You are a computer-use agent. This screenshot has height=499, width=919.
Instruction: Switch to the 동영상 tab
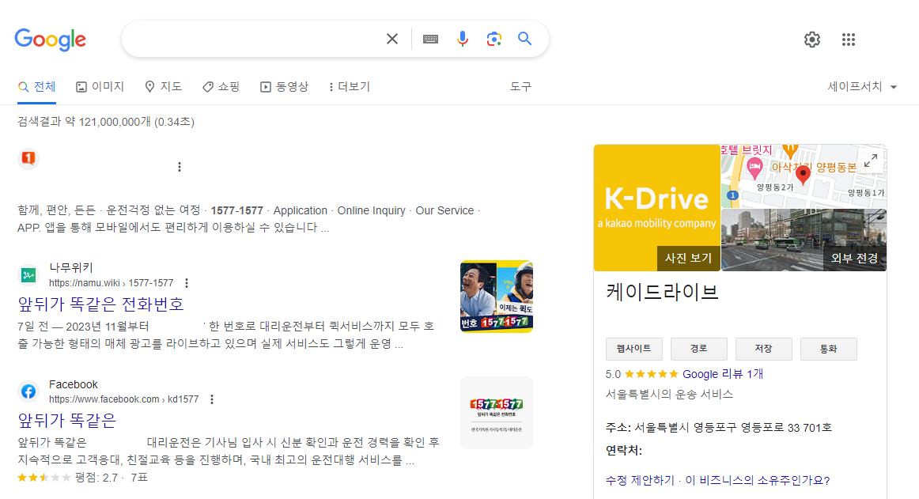pos(284,87)
